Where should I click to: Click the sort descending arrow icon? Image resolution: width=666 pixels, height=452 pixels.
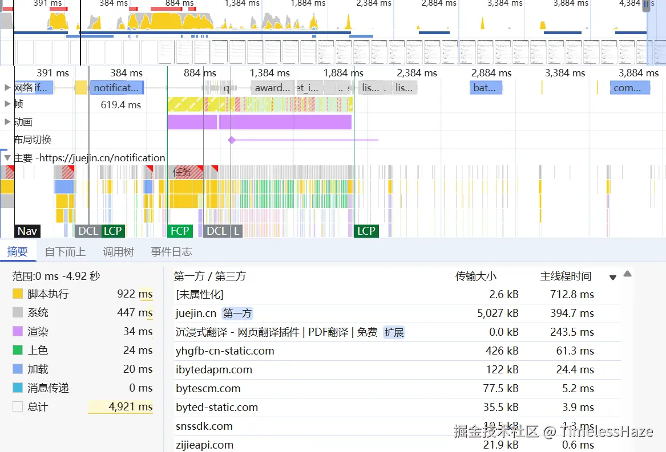(612, 277)
